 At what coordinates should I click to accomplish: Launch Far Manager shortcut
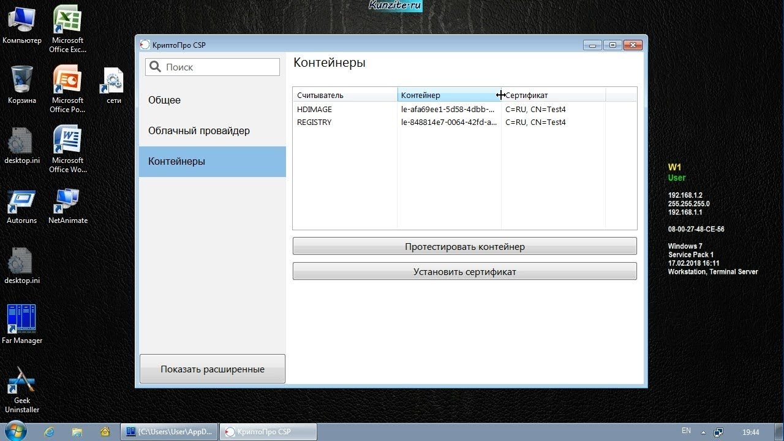click(22, 324)
